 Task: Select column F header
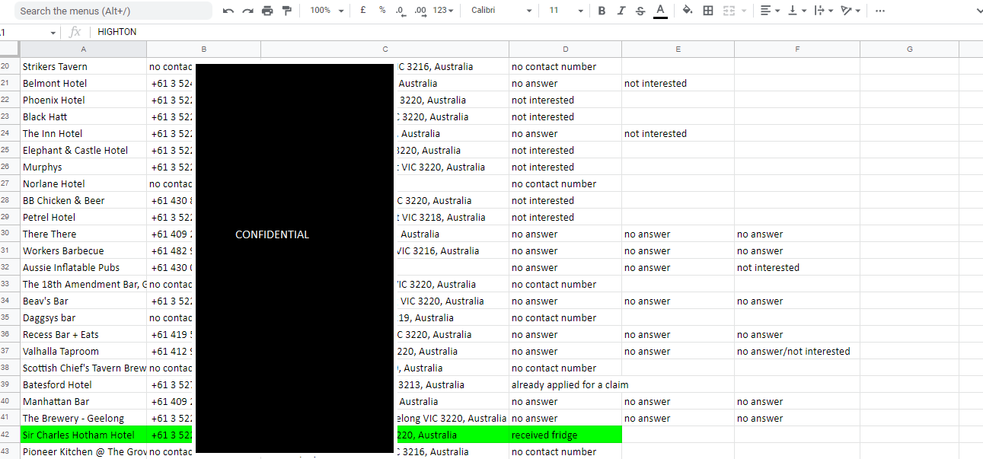click(797, 49)
